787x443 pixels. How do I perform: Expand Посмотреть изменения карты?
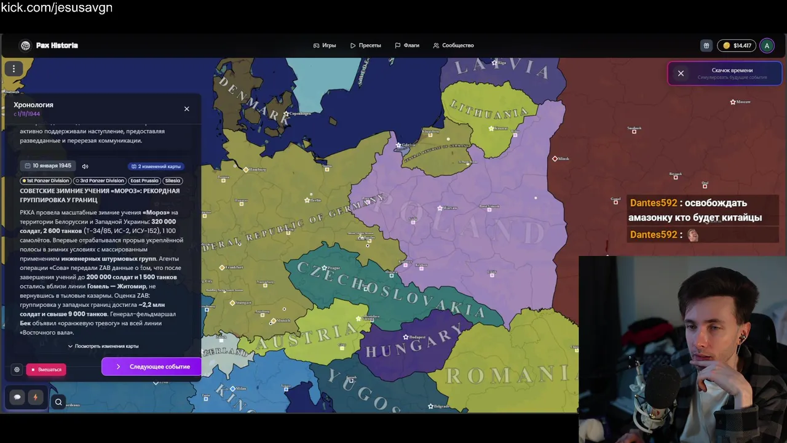[103, 346]
